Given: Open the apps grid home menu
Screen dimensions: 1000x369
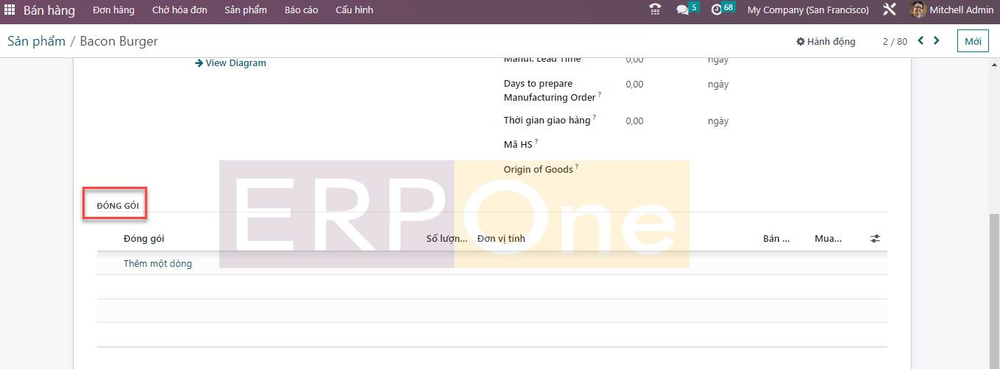Looking at the screenshot, I should pos(10,10).
